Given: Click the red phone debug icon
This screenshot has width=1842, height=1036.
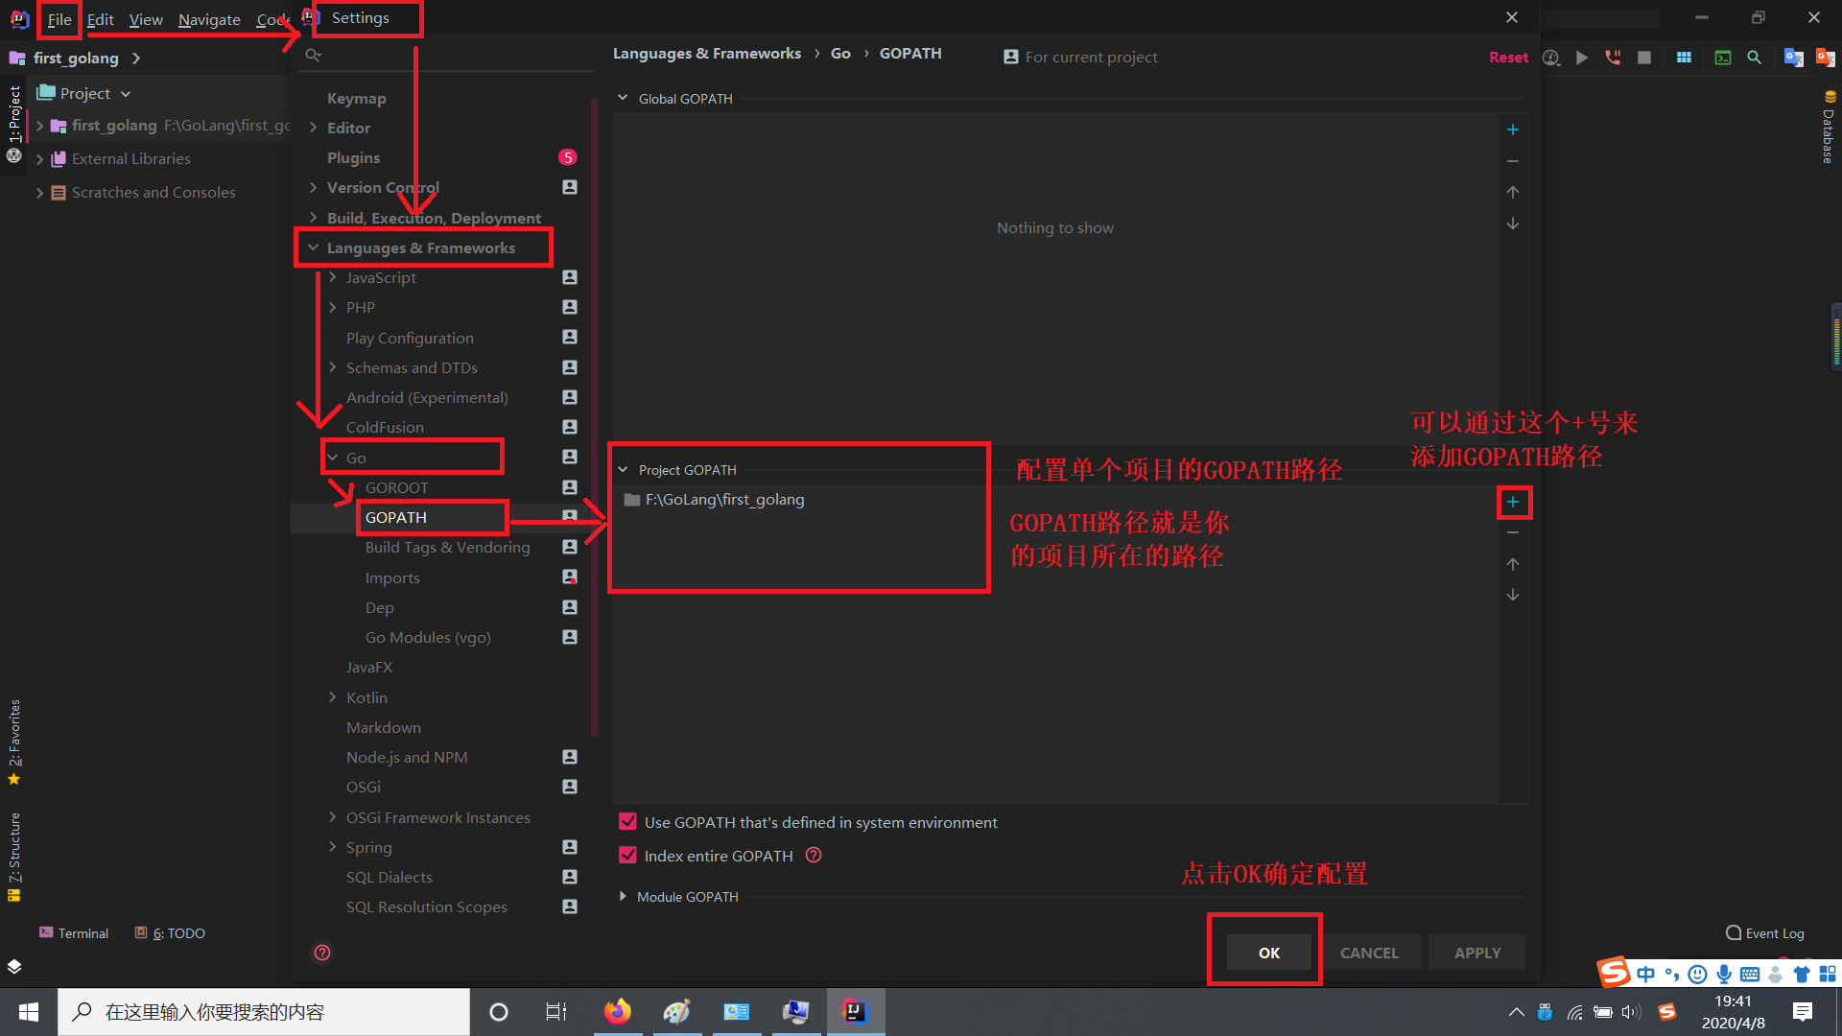Looking at the screenshot, I should coord(1613,58).
